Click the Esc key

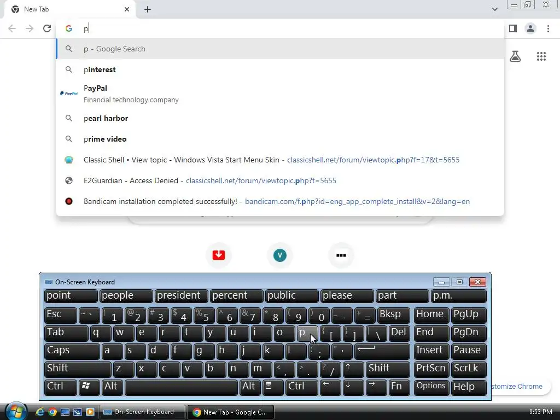[x=60, y=315]
